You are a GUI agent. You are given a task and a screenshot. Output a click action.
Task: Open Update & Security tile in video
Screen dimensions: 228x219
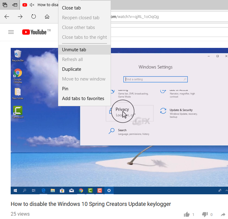tap(179, 113)
